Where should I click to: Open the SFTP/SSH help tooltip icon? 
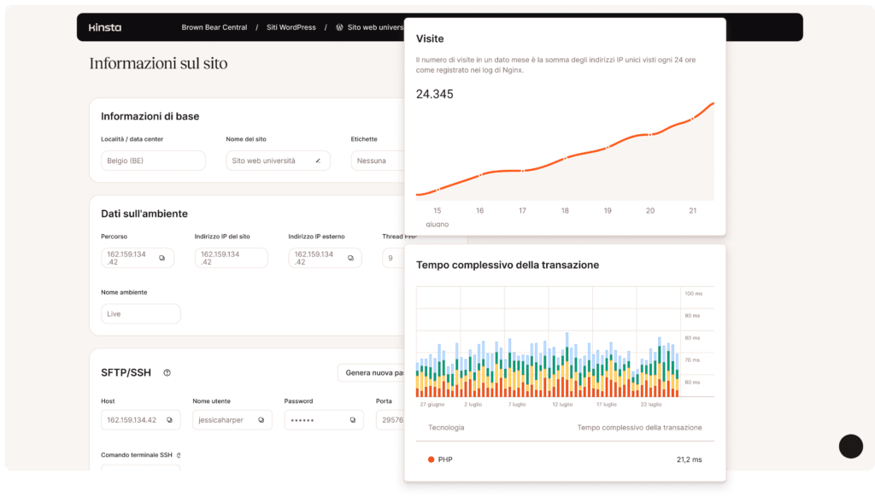coord(167,372)
